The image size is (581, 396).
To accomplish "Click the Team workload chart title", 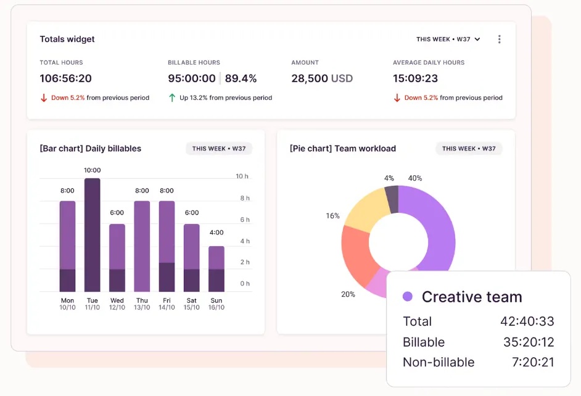I will [342, 149].
